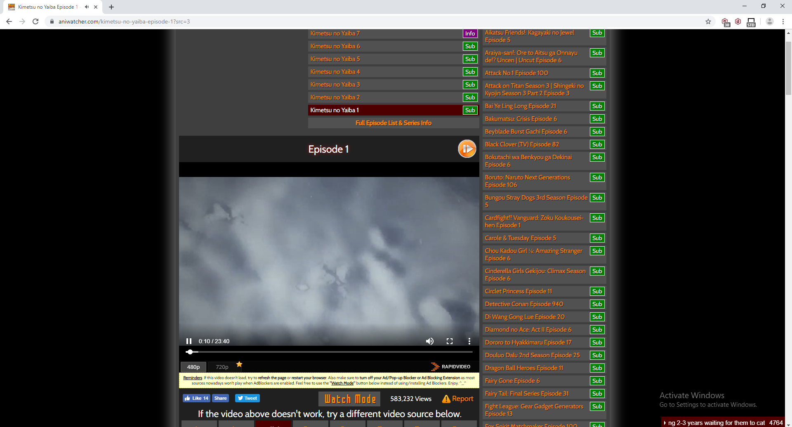Screen dimensions: 792x427
Task: Select 480p quality
Action: [193, 367]
